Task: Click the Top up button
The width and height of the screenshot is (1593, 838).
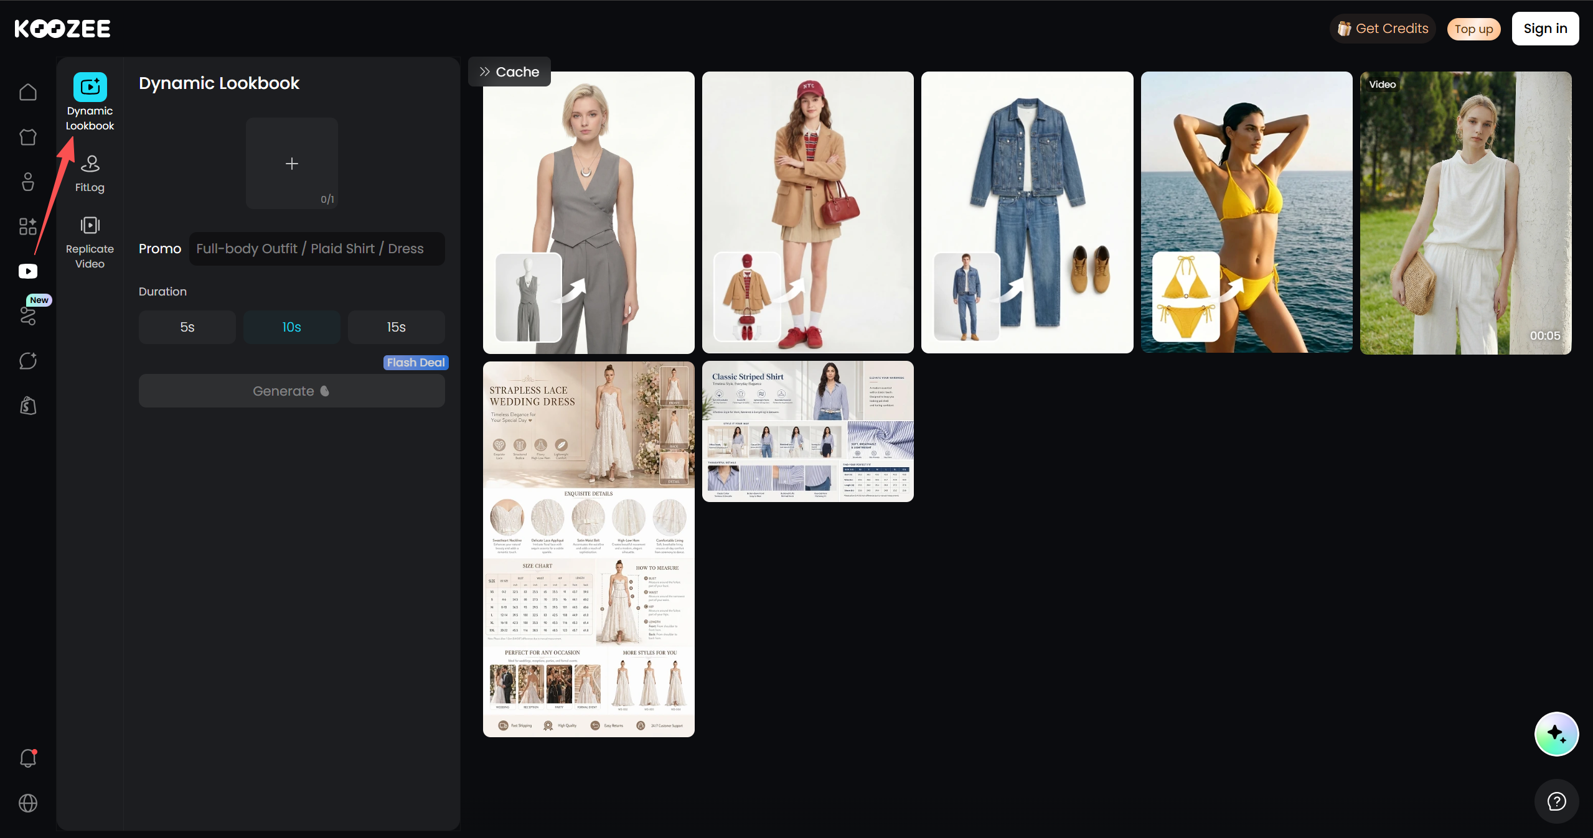Action: coord(1473,29)
